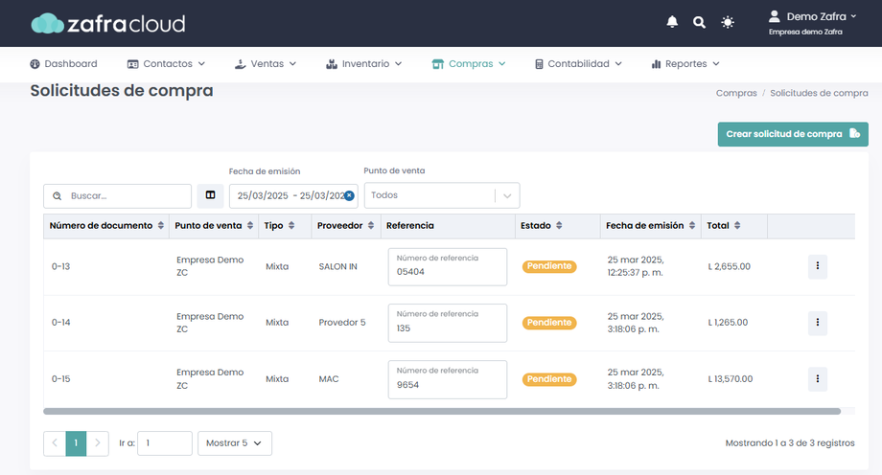Open the Compras menu

469,64
